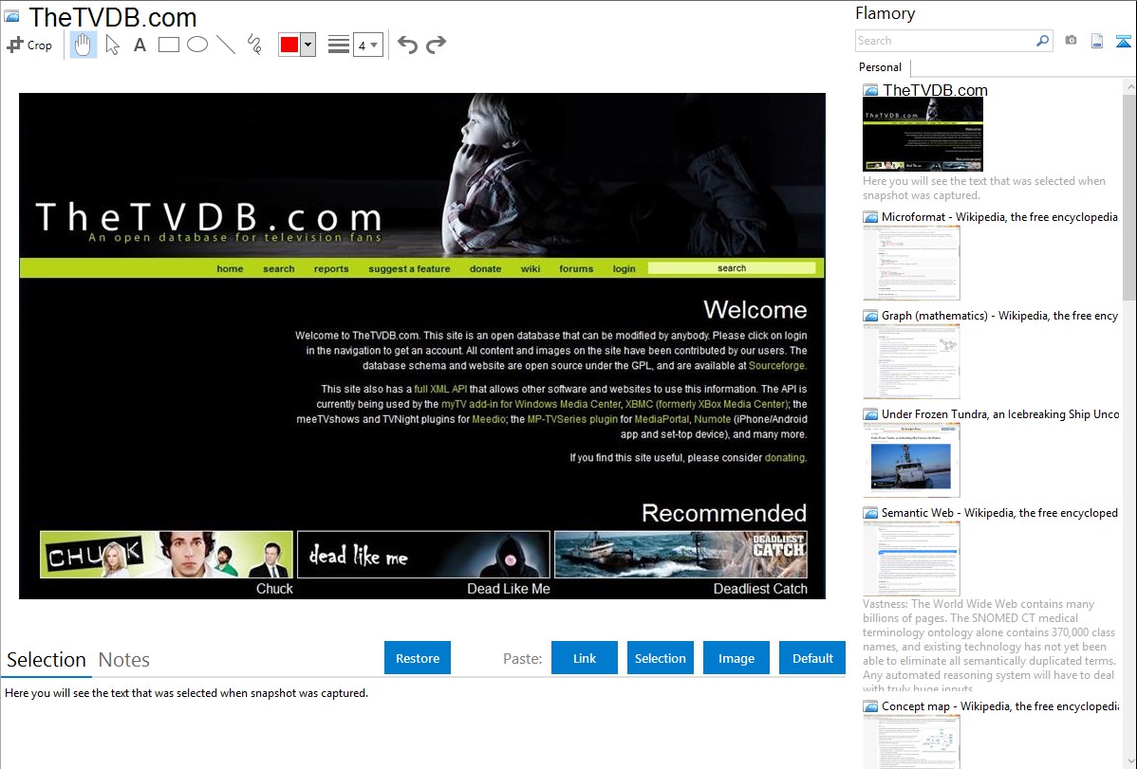Pick the rectangle shape tool
The height and width of the screenshot is (769, 1137).
coord(168,45)
